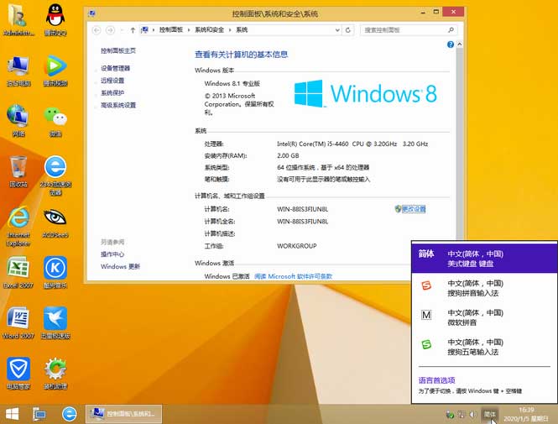Image resolution: width=558 pixels, height=424 pixels.
Task: Click computer name WIN-88IS3FIUN8L
Action: pos(302,209)
